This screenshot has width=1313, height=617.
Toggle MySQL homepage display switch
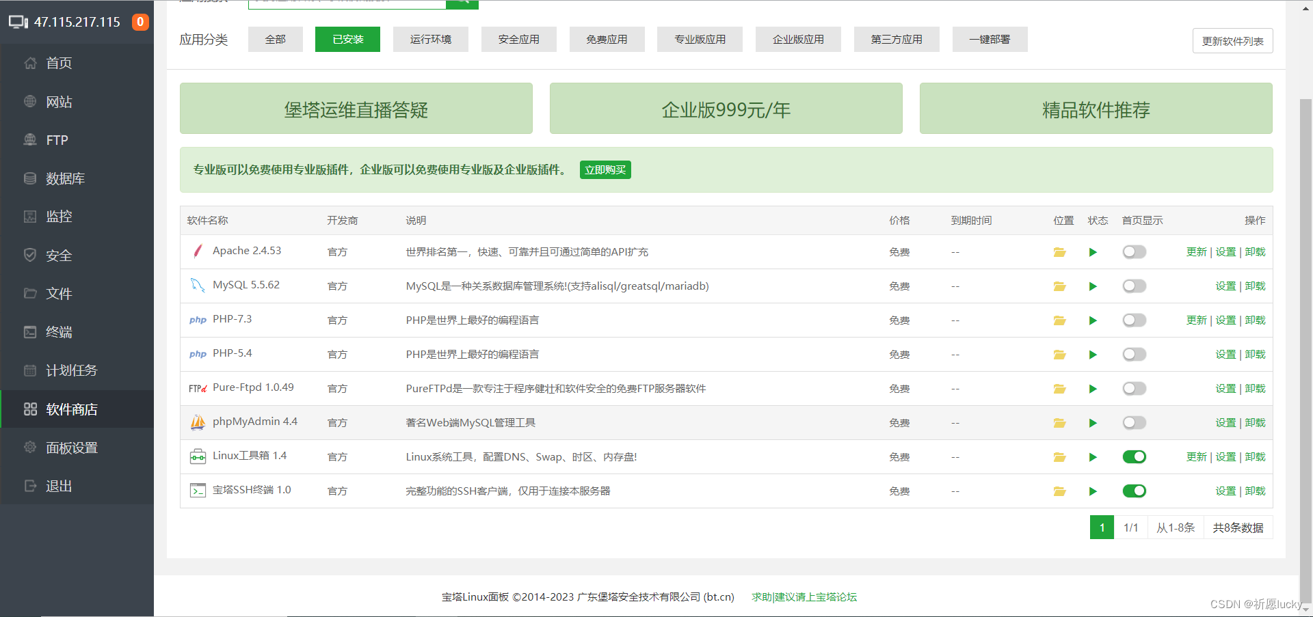1134,286
